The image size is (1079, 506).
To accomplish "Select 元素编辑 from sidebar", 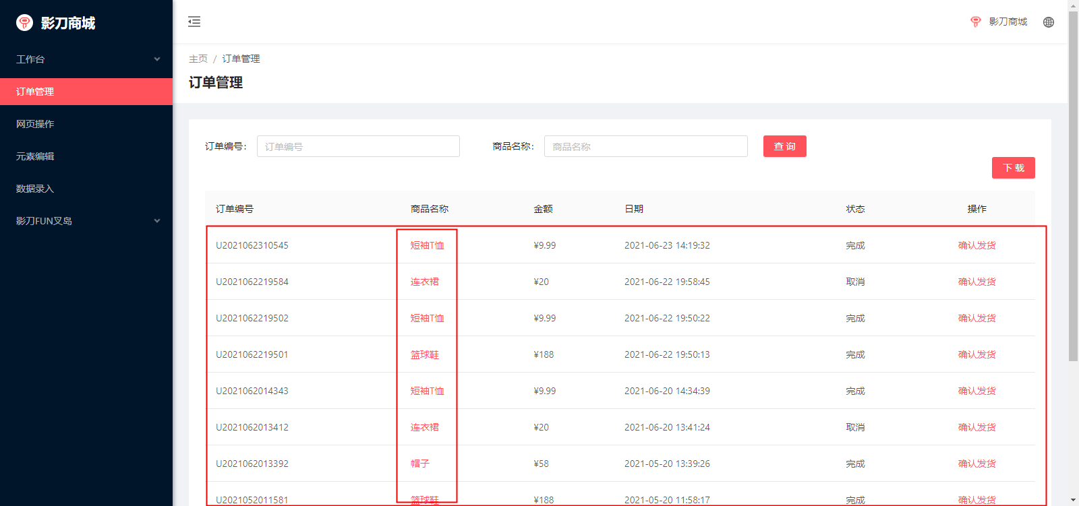I will [35, 156].
